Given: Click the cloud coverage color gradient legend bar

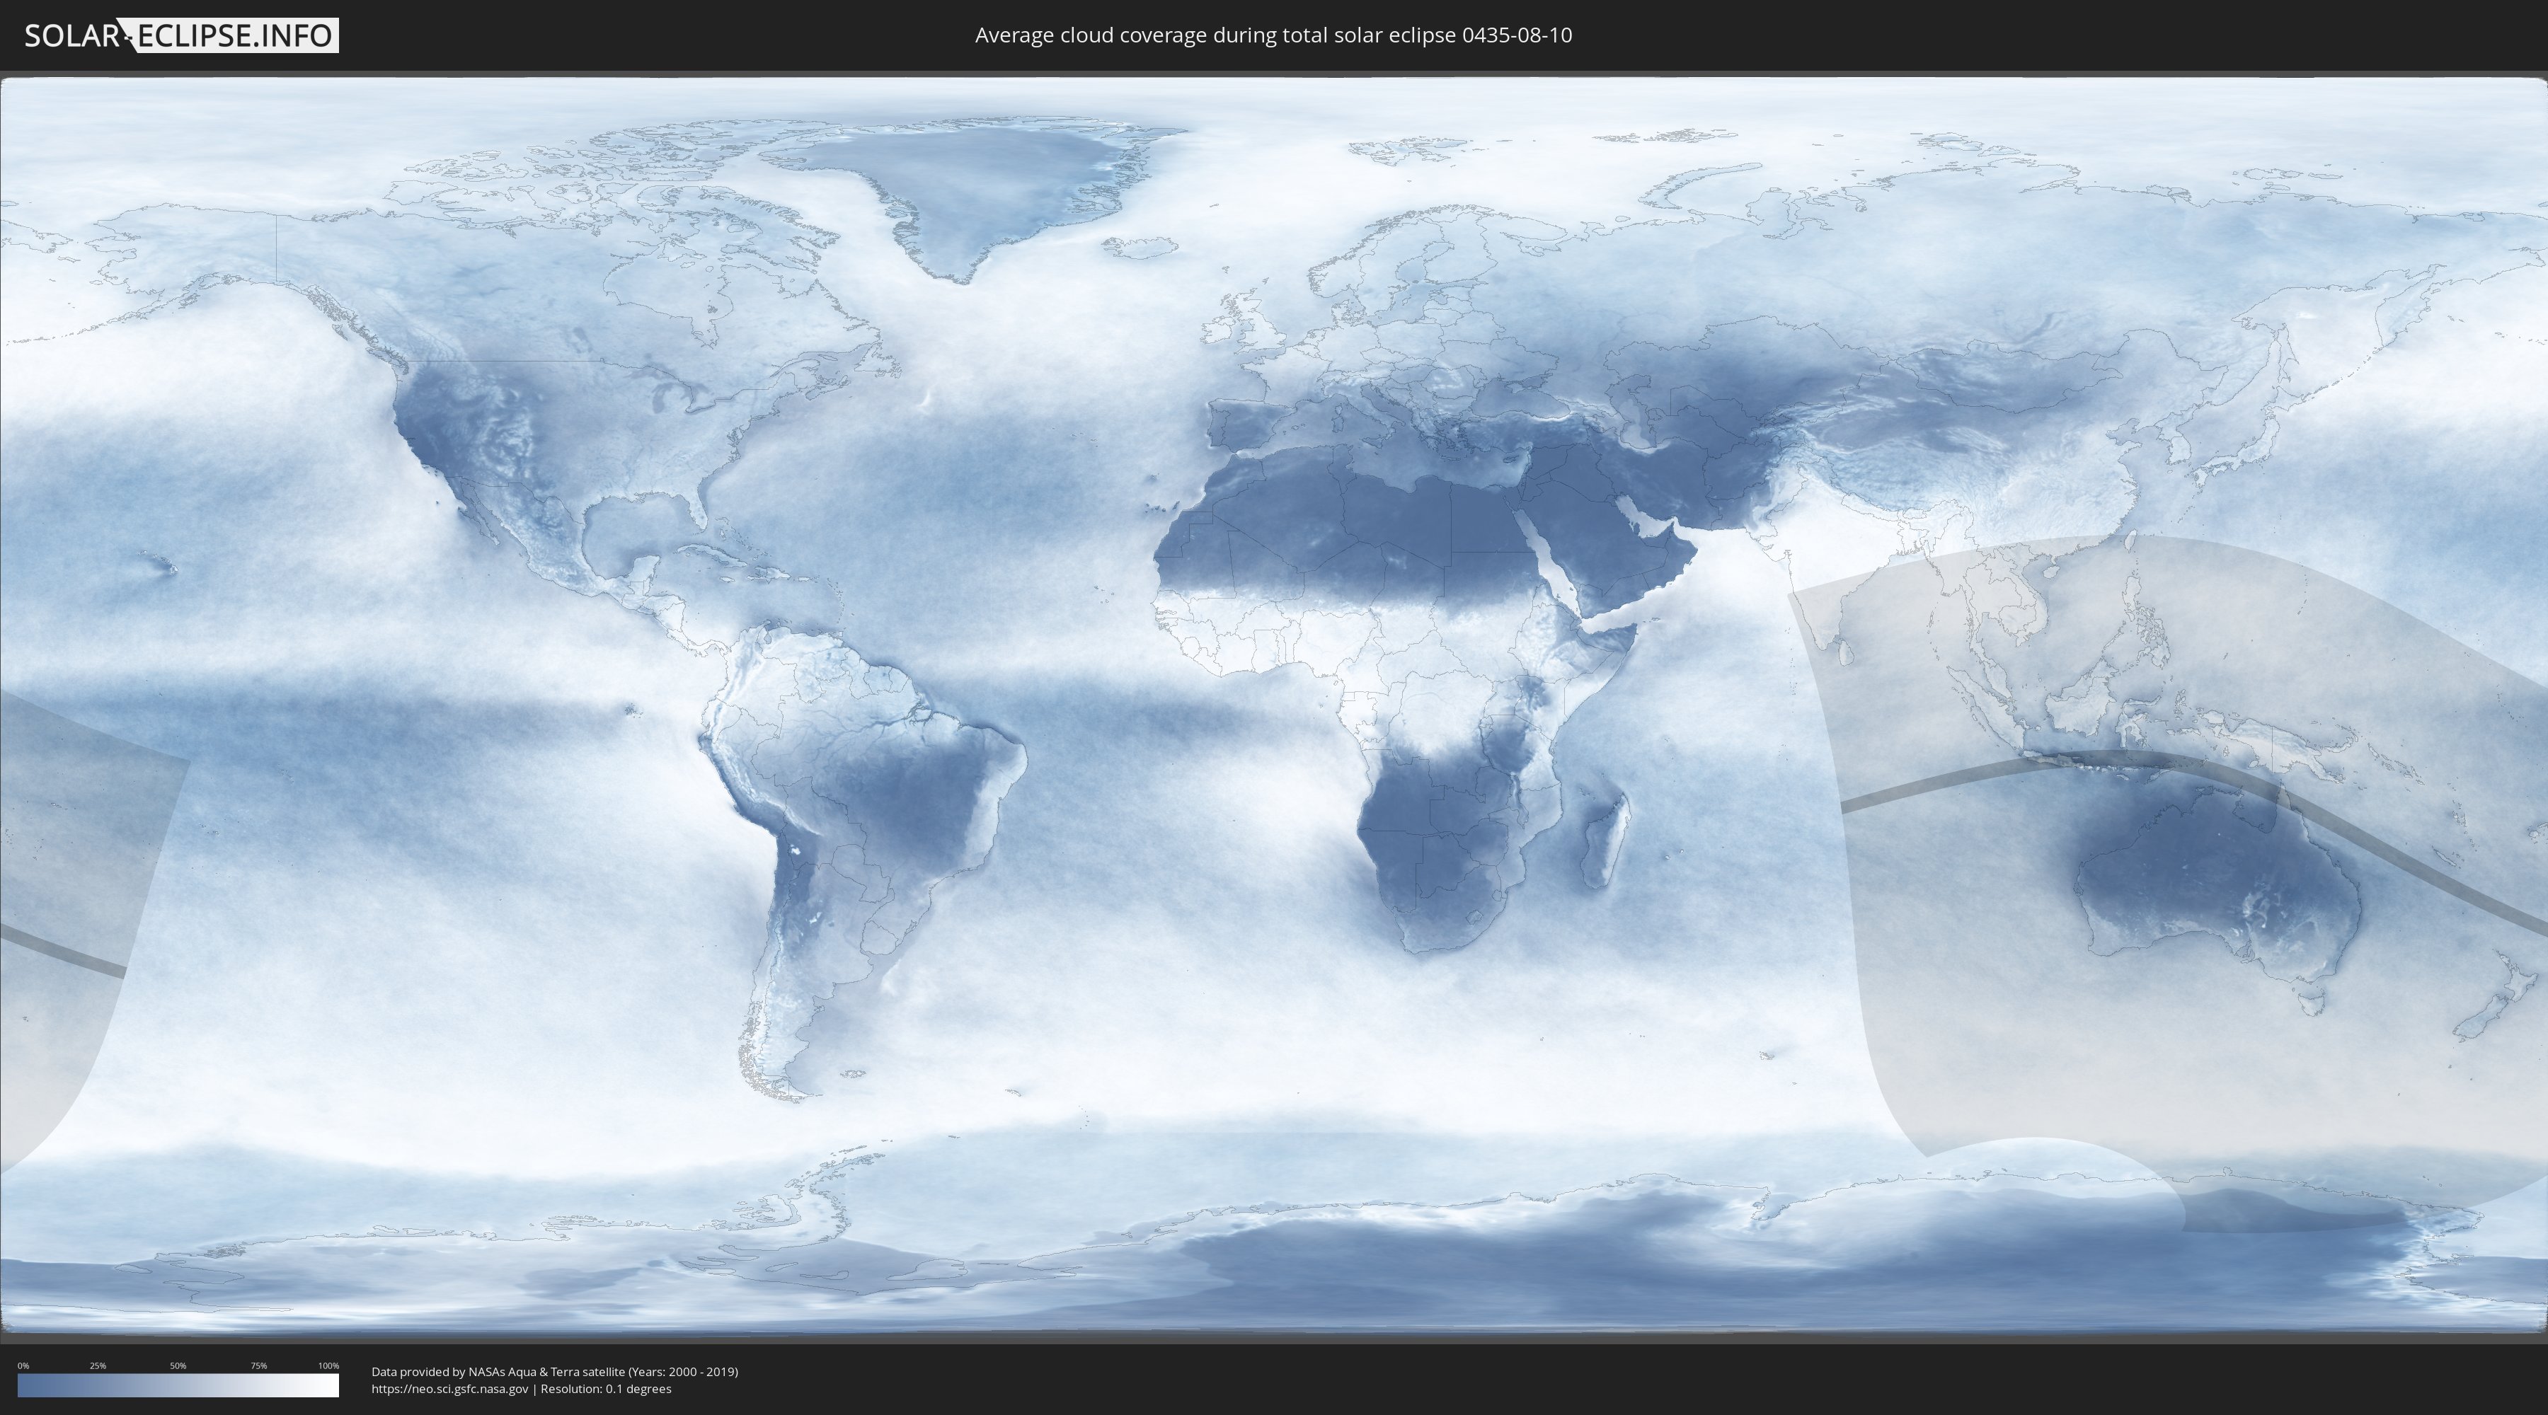Looking at the screenshot, I should [178, 1385].
